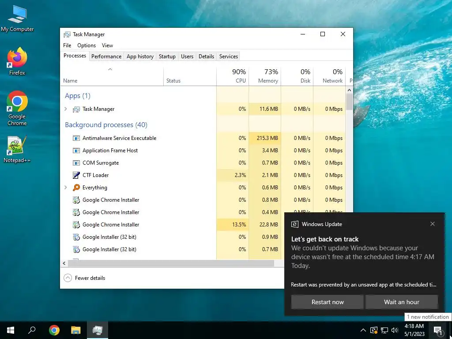Select the Task Manager app row icon
The width and height of the screenshot is (452, 339).
point(76,109)
